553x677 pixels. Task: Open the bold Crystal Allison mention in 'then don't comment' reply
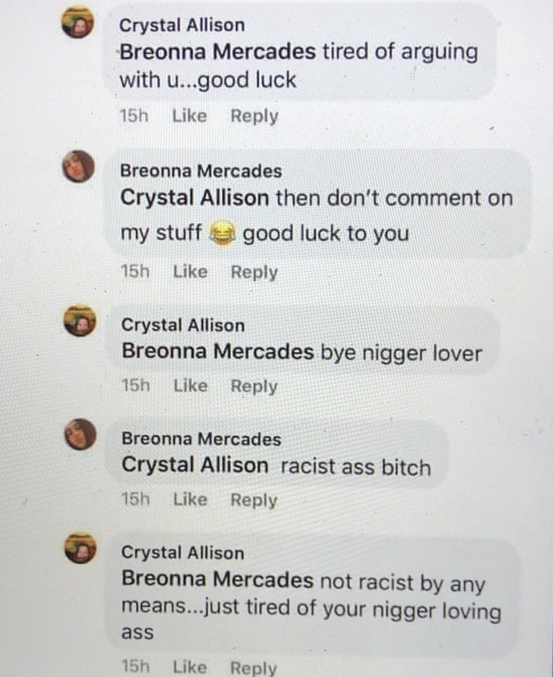tap(195, 198)
